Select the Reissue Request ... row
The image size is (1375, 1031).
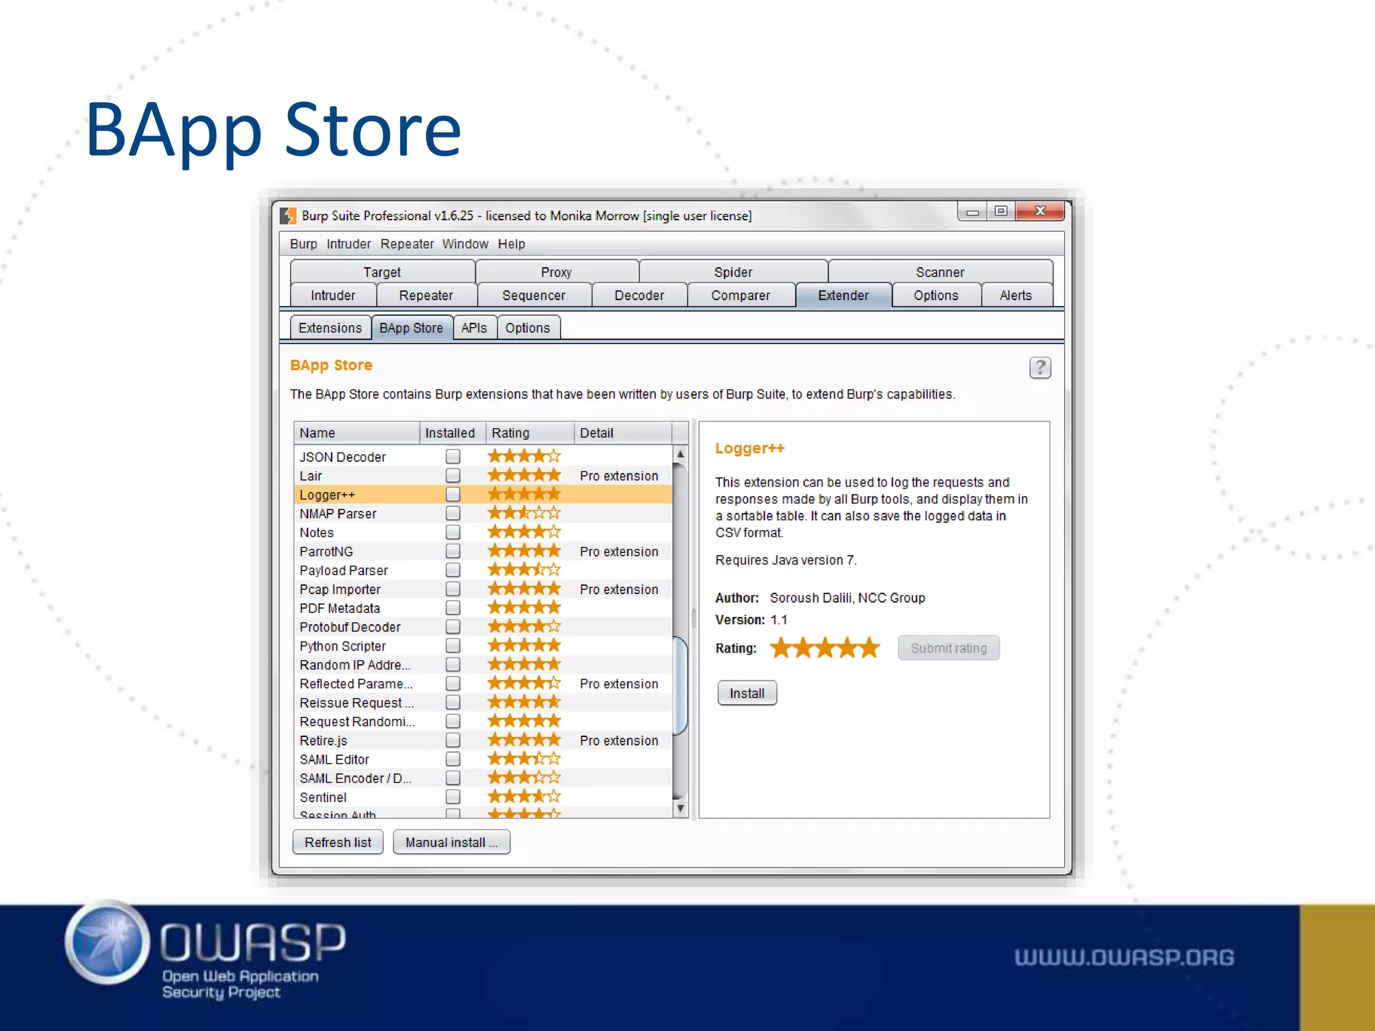[483, 703]
